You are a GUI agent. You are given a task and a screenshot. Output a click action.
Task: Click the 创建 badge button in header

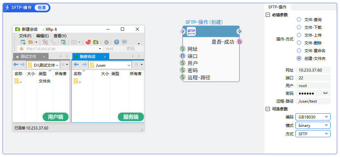click(42, 8)
